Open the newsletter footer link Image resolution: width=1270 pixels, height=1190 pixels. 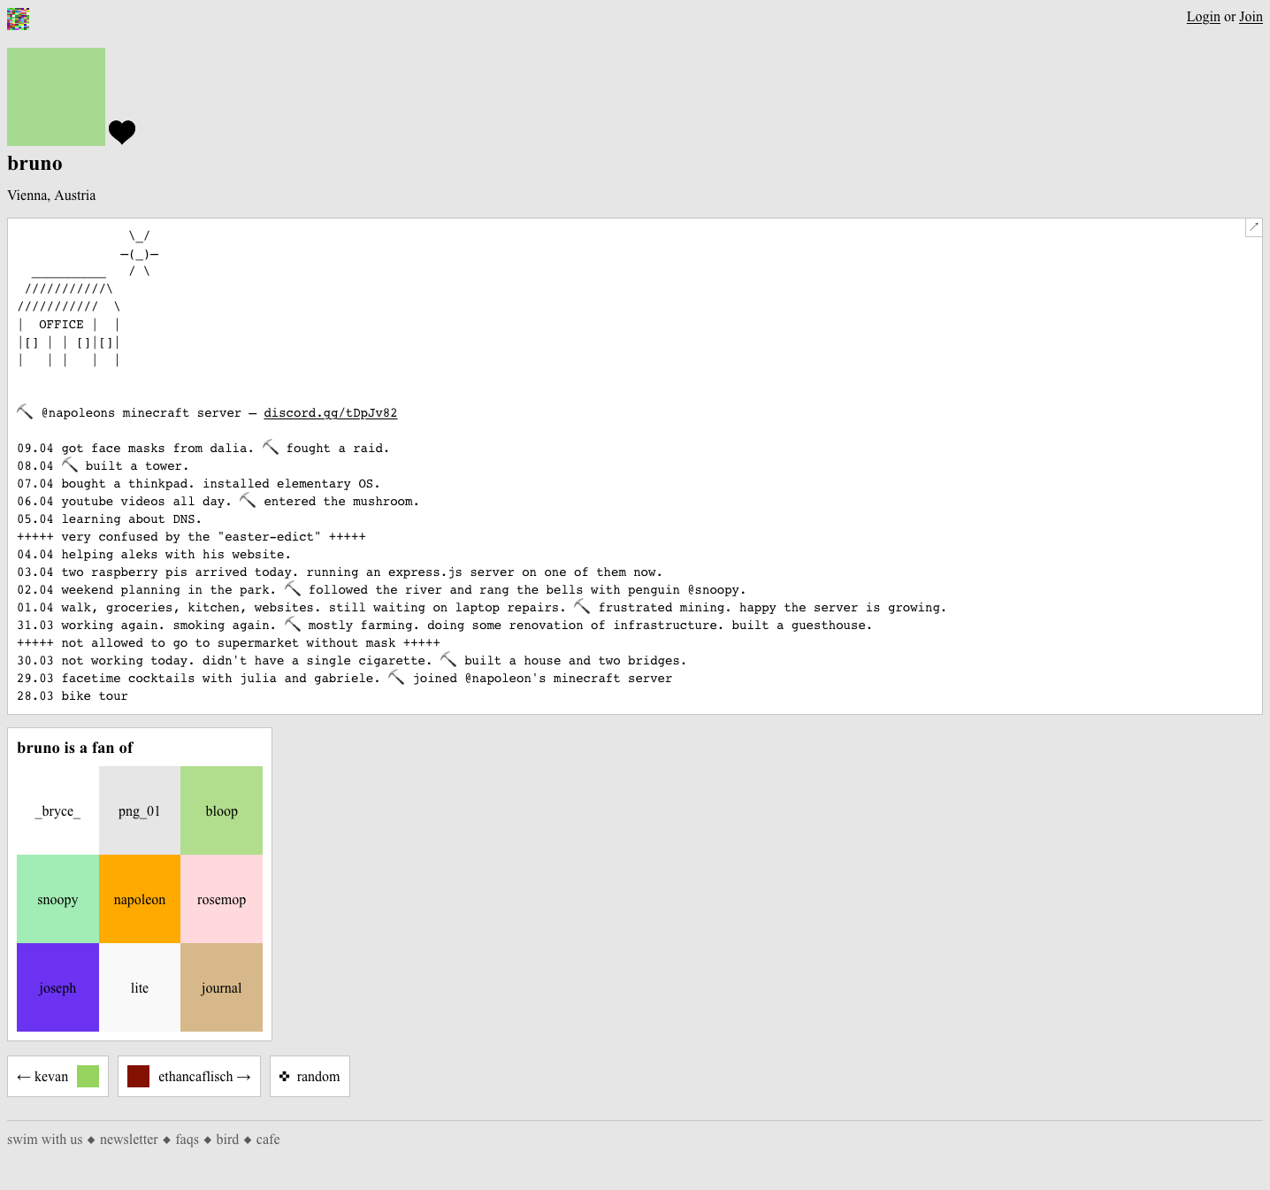point(129,1140)
